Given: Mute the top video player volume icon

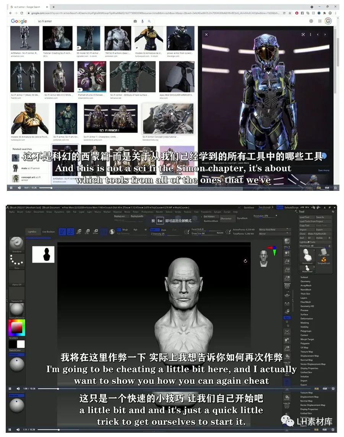Looking at the screenshot, I should click(19, 188).
